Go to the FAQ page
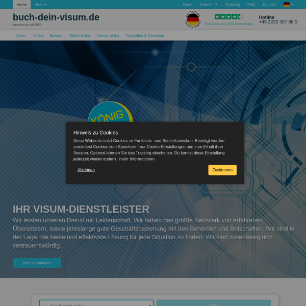 point(251,5)
